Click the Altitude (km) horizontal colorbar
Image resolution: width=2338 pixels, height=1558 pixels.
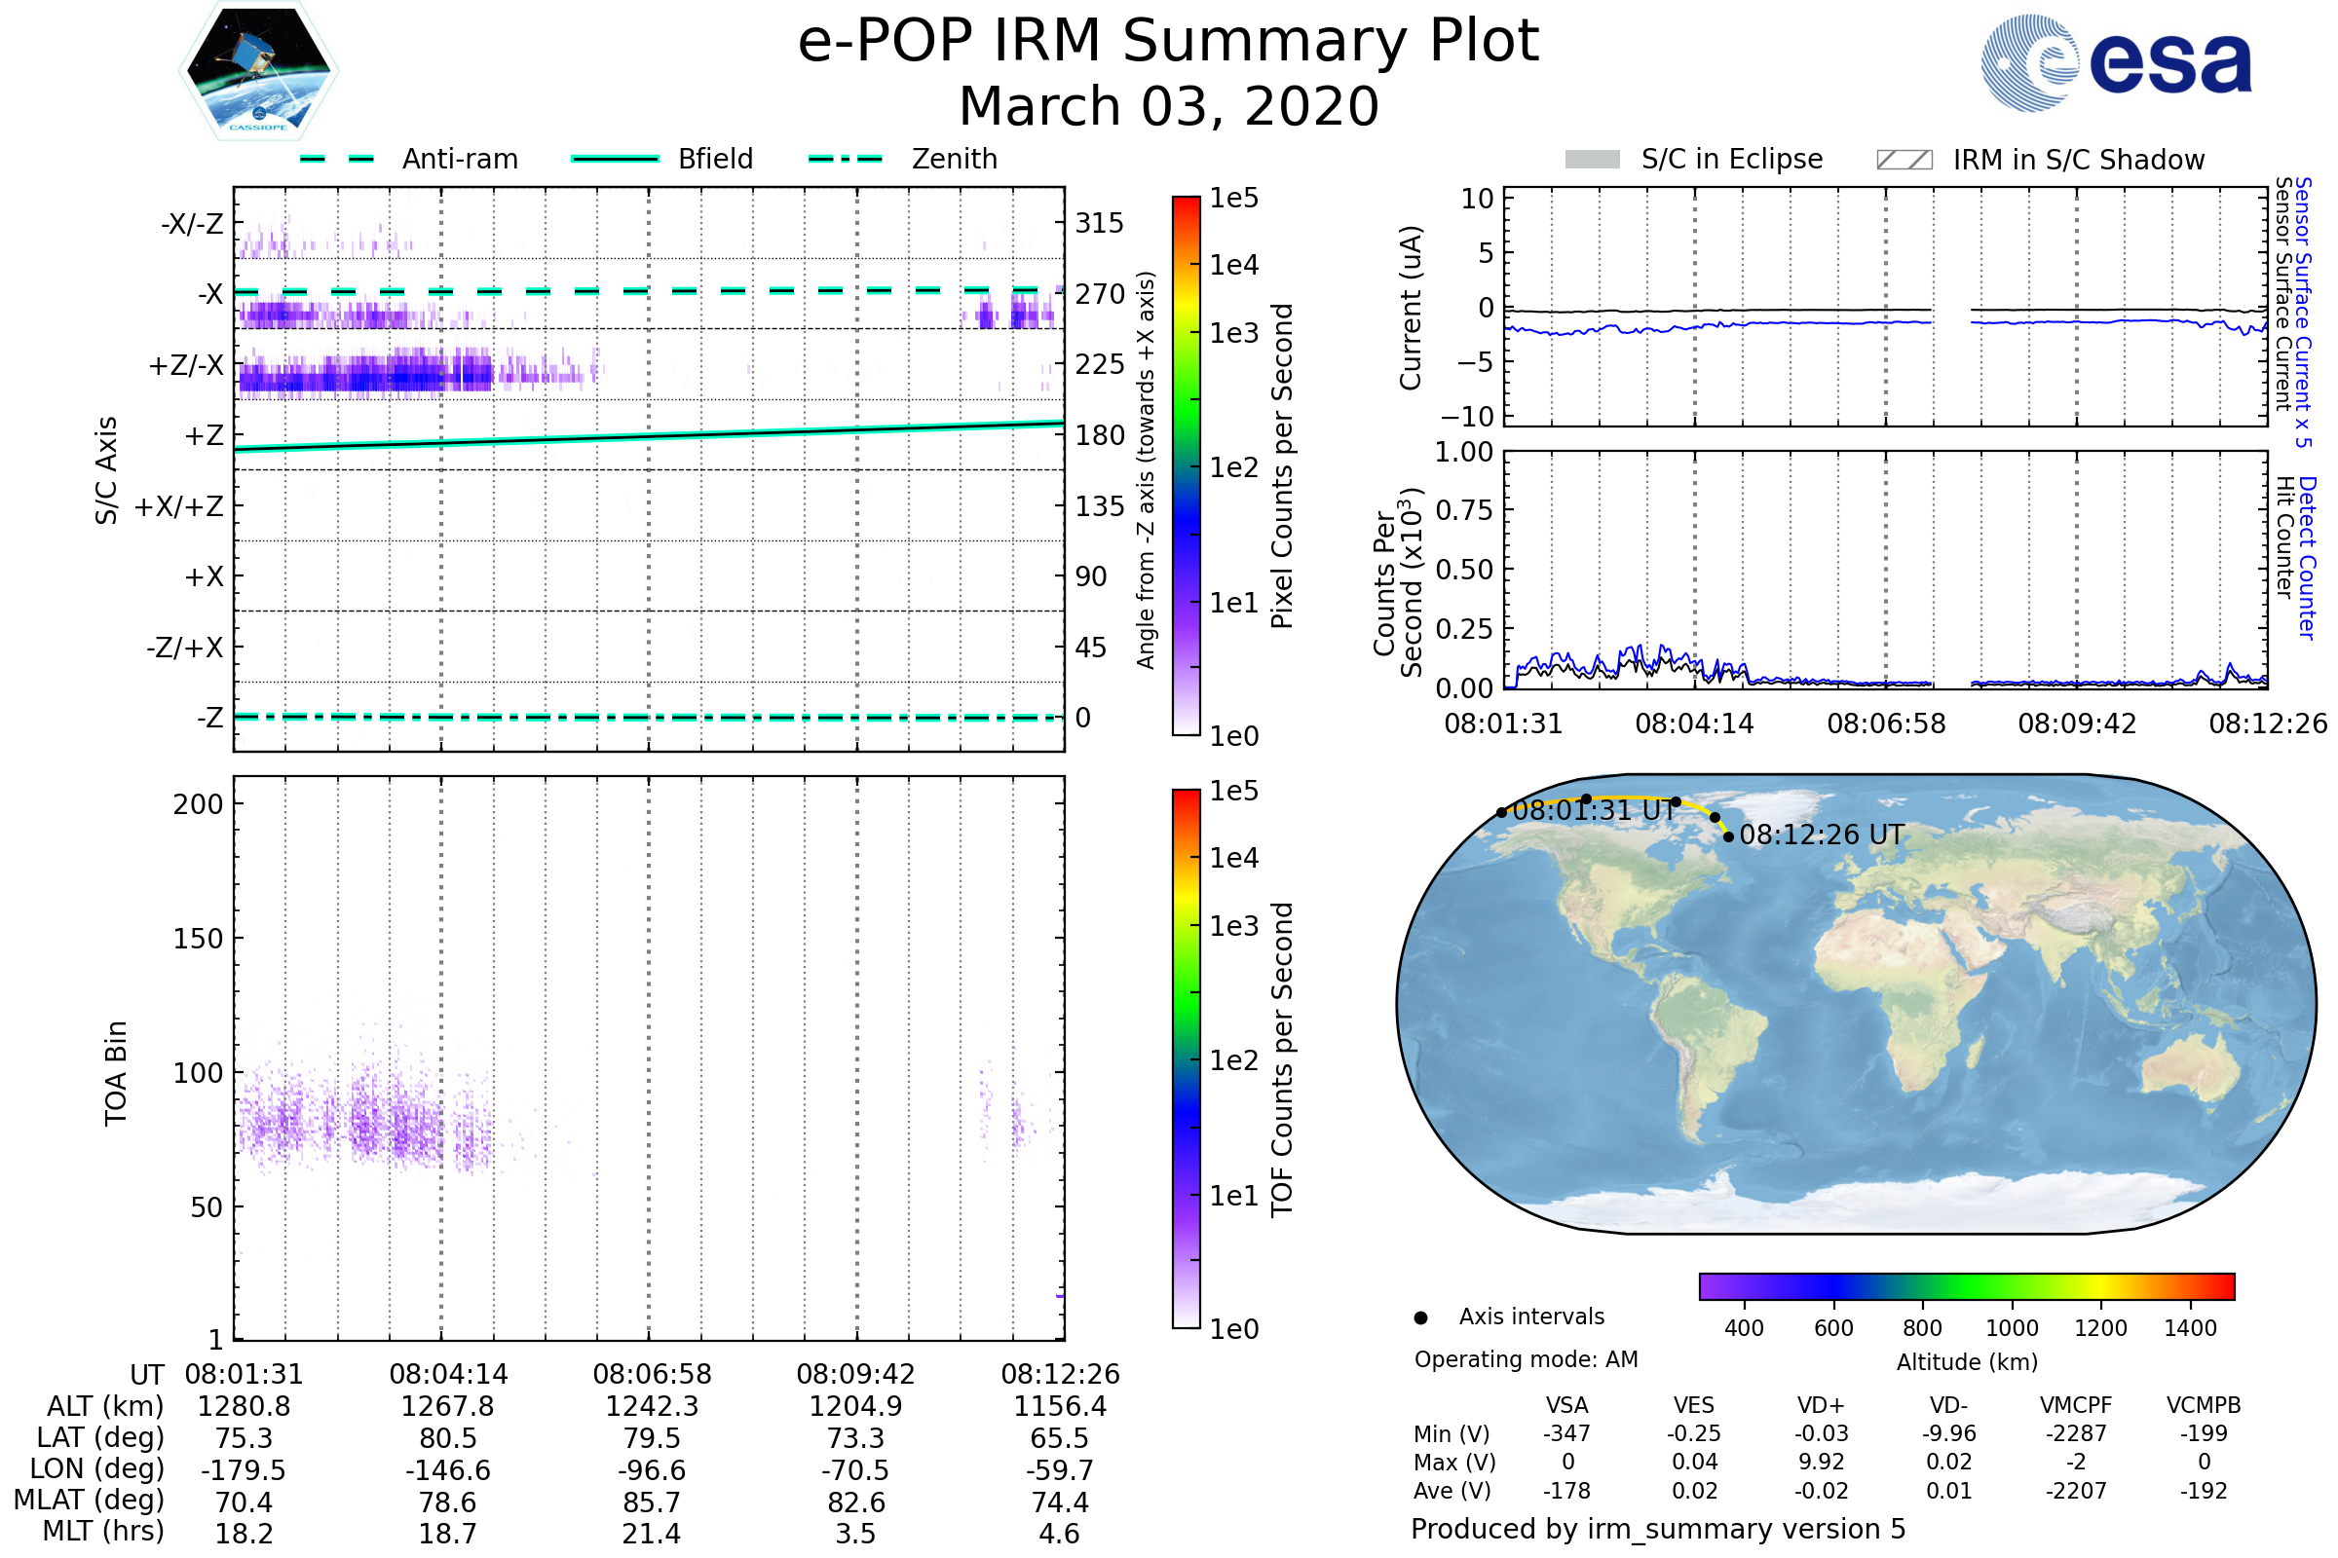[x=1966, y=1285]
